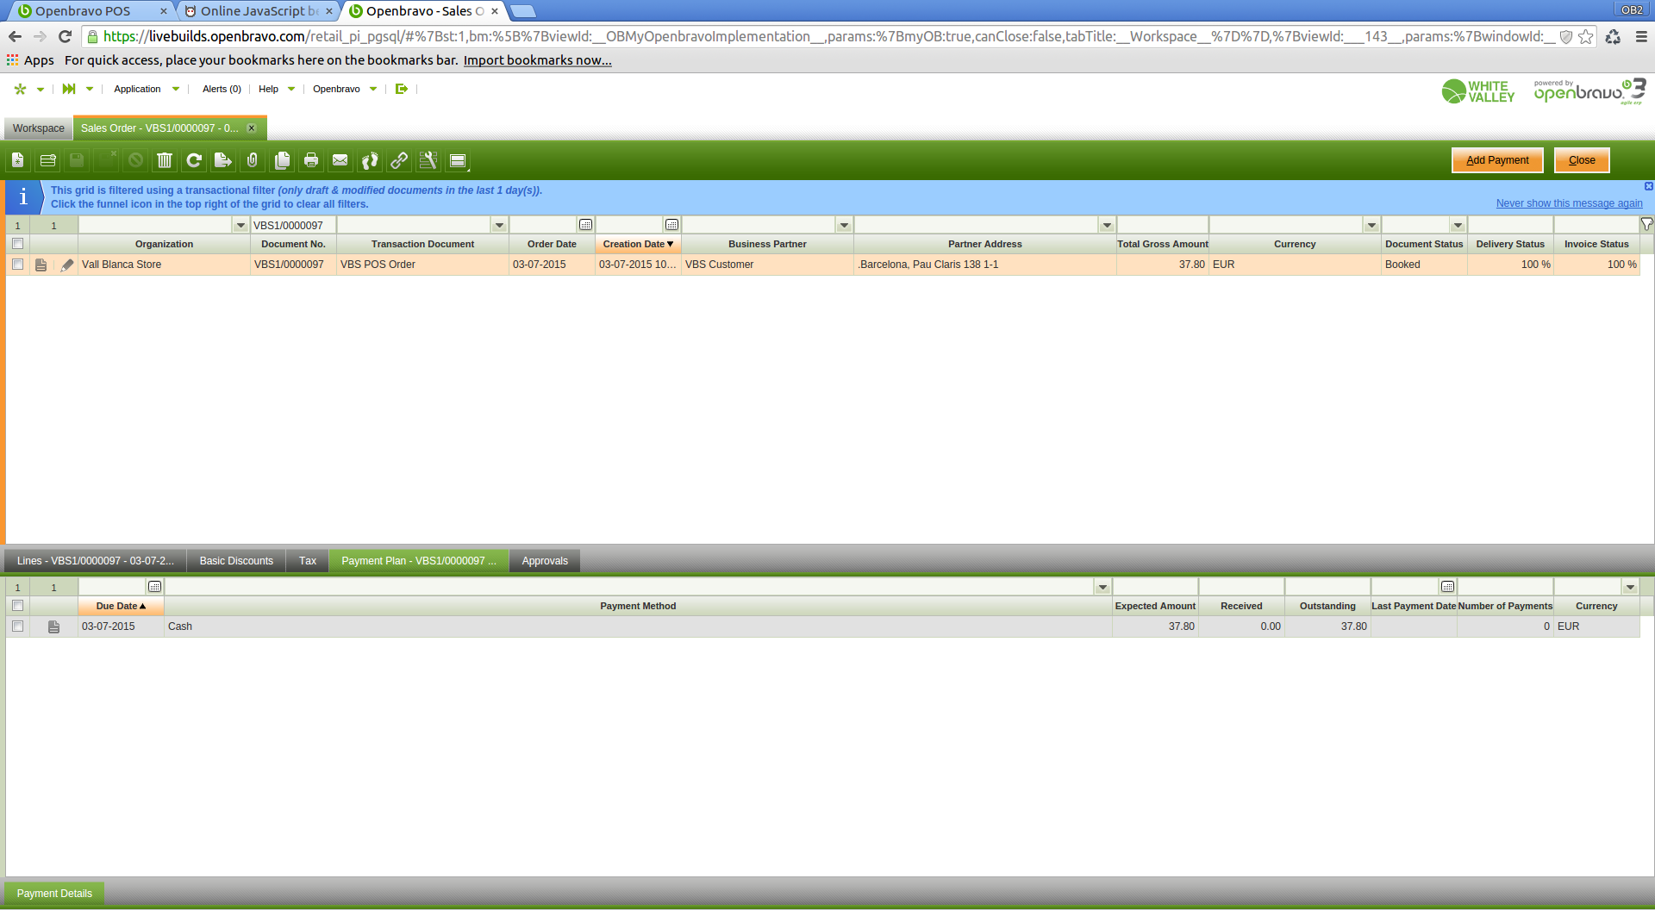Image resolution: width=1655 pixels, height=910 pixels.
Task: Click the Total Gross Amount filter field
Action: [x=1162, y=225]
